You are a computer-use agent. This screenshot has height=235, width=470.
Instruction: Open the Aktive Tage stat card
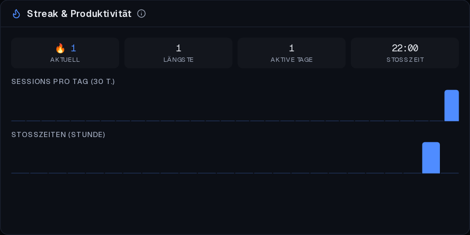[x=292, y=53]
